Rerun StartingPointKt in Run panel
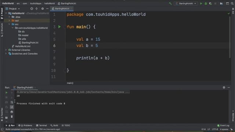The width and height of the screenshot is (235, 132). tap(7, 93)
